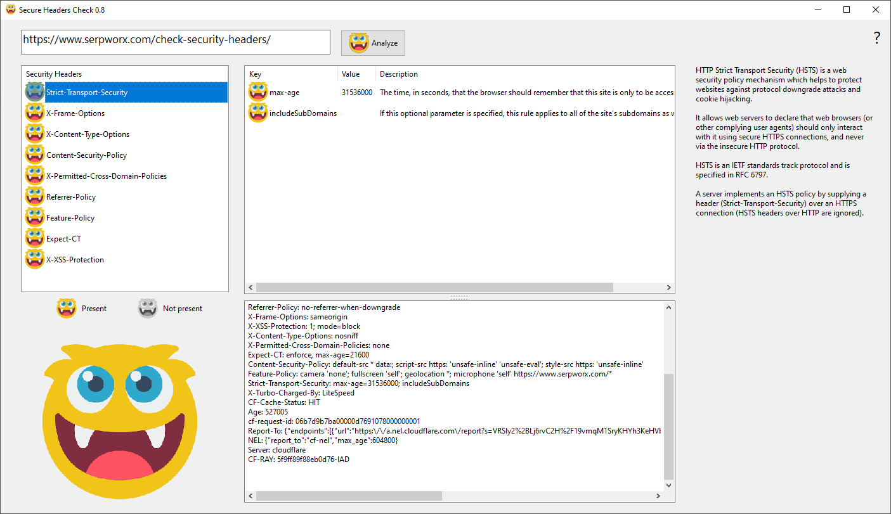Click the raw headers vertical scrollbar down arrow
891x514 pixels.
668,485
